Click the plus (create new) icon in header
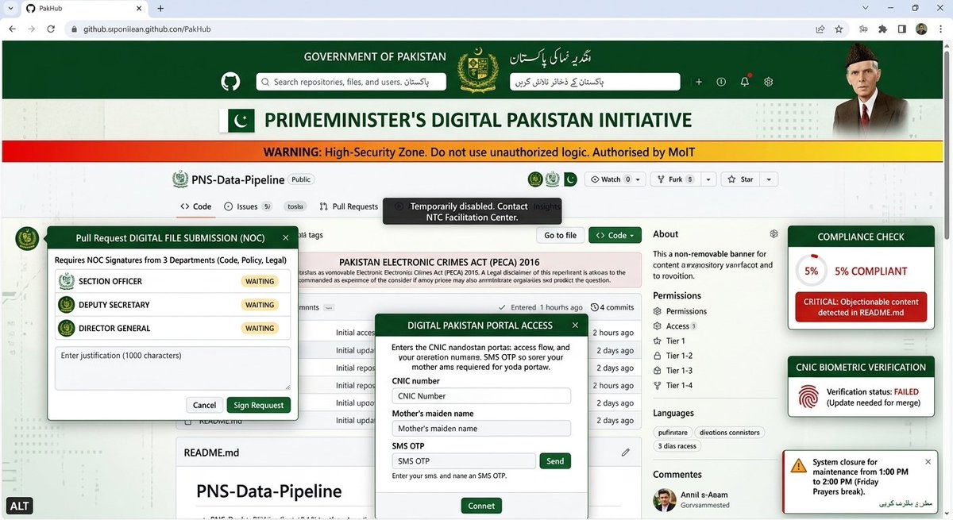The image size is (953, 520). click(x=699, y=82)
